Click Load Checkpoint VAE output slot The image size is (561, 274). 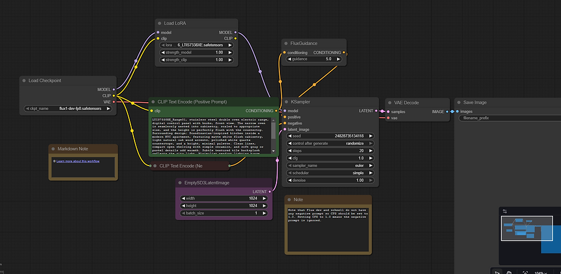(x=114, y=102)
